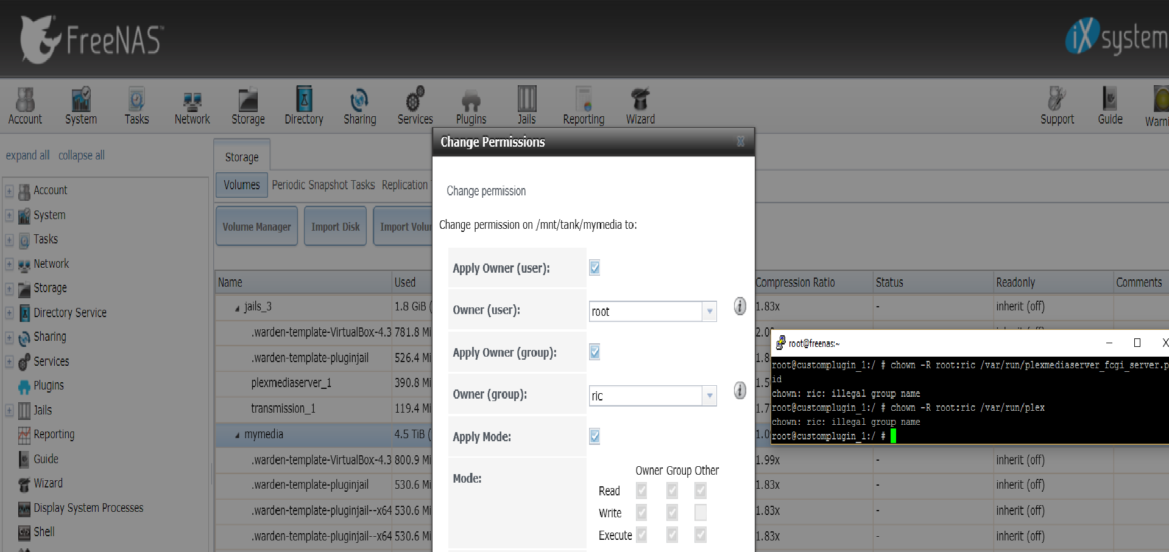
Task: Switch to the Volumes tab
Action: tap(242, 185)
